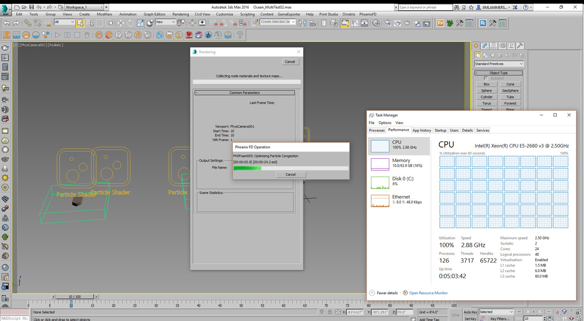Screen dimensions: 584x321
Task: Open the Modify command panel tab
Action: click(485, 45)
